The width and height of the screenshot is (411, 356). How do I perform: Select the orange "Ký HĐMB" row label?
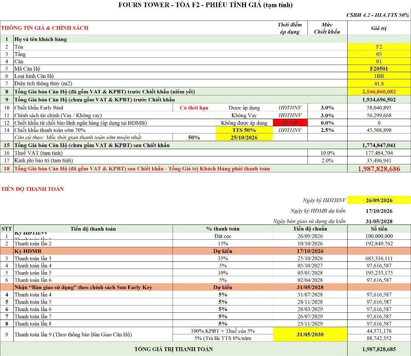coord(28,251)
